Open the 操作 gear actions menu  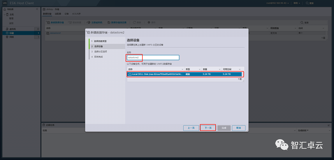(152, 22)
